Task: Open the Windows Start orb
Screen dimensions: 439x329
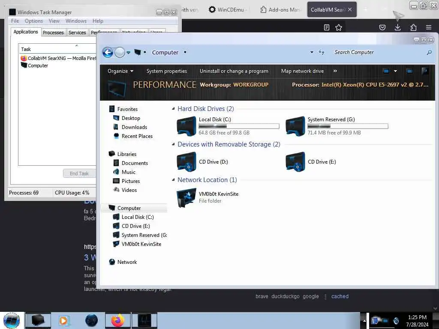Action: click(x=12, y=320)
